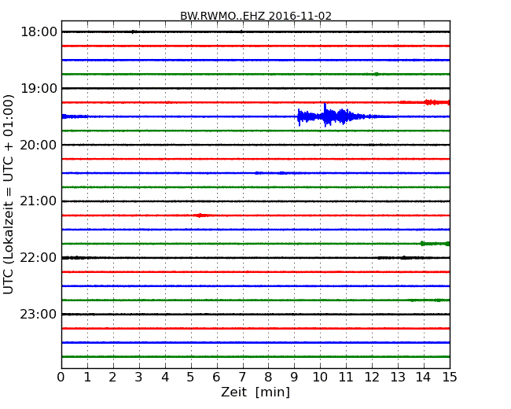511x409 pixels.
Task: Click the blue blips on the 20:30 trace
Action: (270, 173)
